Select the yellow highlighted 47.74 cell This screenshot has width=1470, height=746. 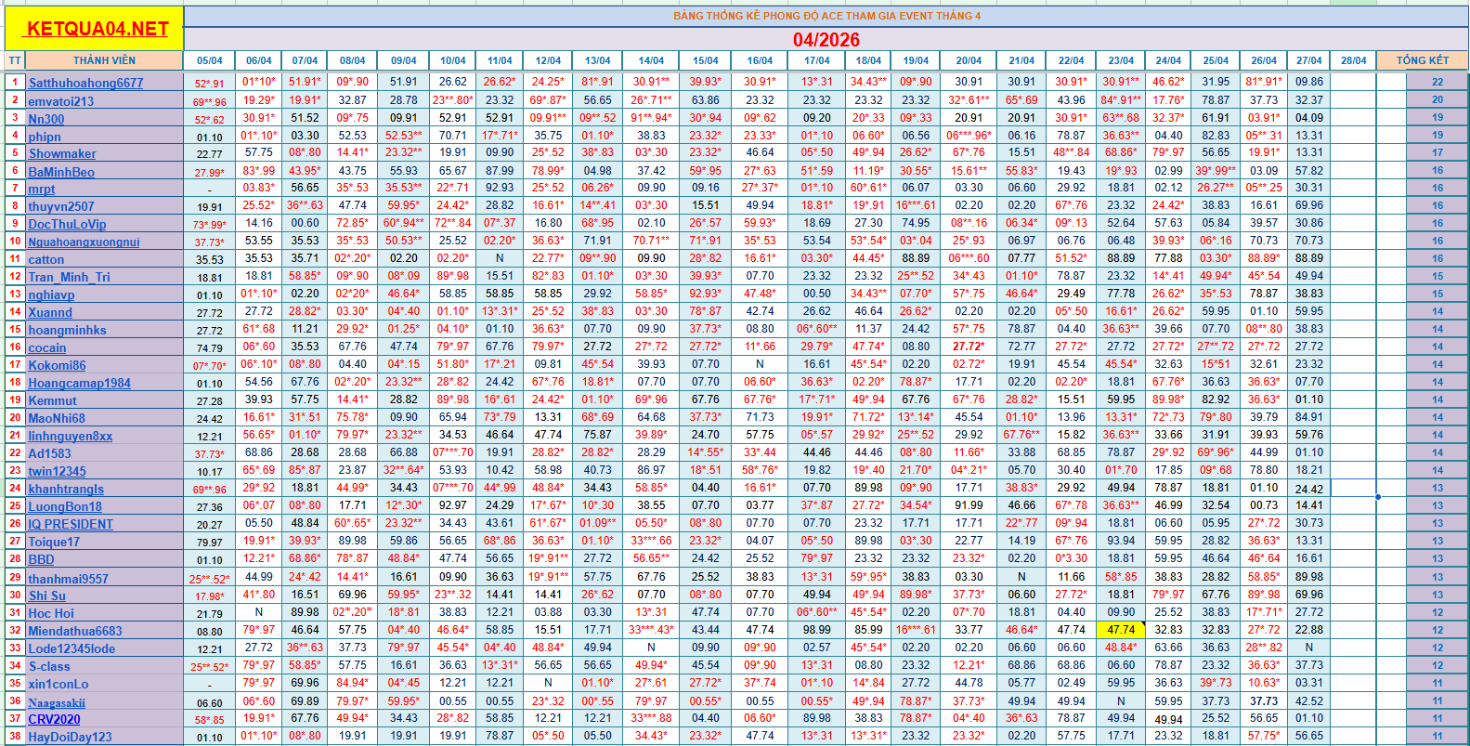(x=1121, y=630)
